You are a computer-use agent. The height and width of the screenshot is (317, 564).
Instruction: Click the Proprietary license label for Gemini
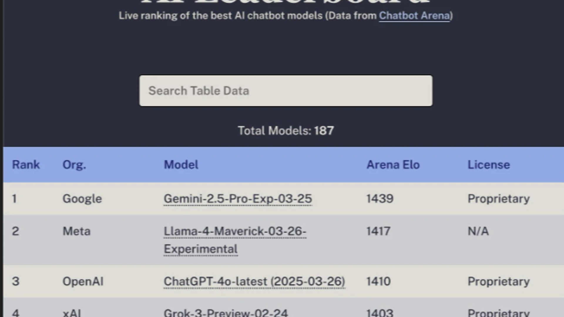pos(498,199)
